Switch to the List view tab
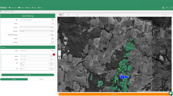This screenshot has width=173, height=96. click(69, 15)
